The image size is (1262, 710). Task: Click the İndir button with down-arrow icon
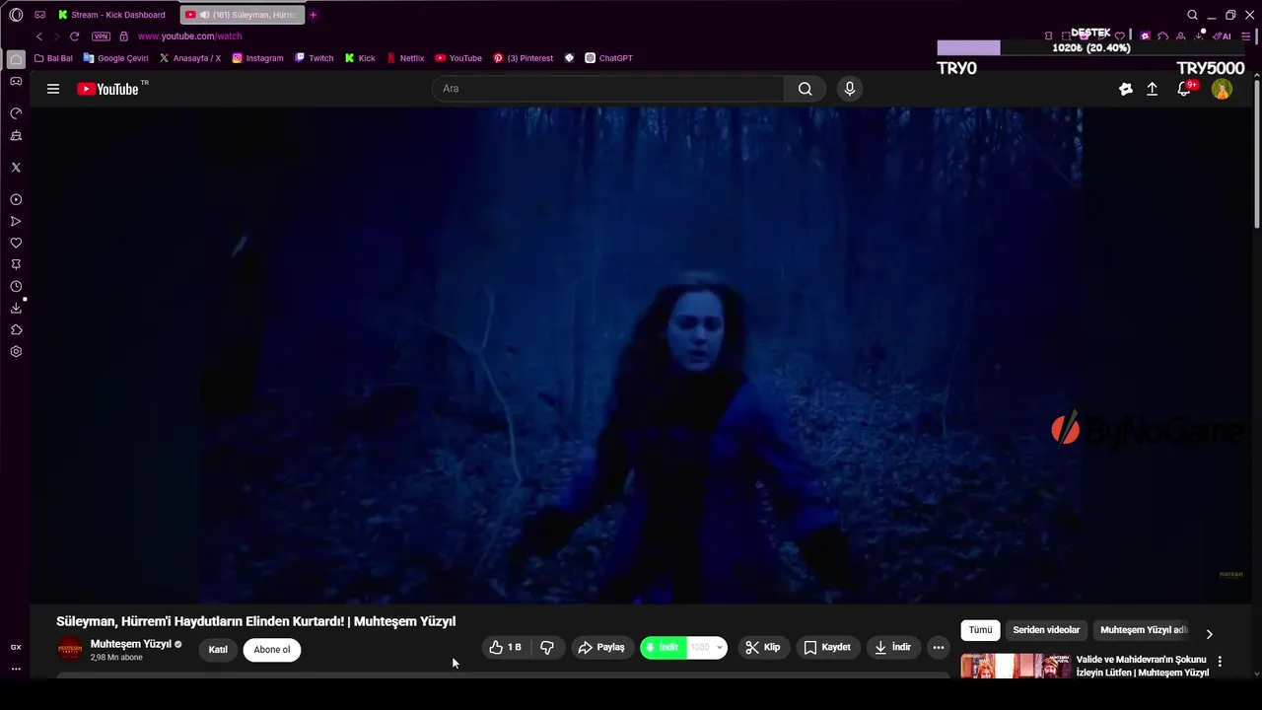pos(892,648)
